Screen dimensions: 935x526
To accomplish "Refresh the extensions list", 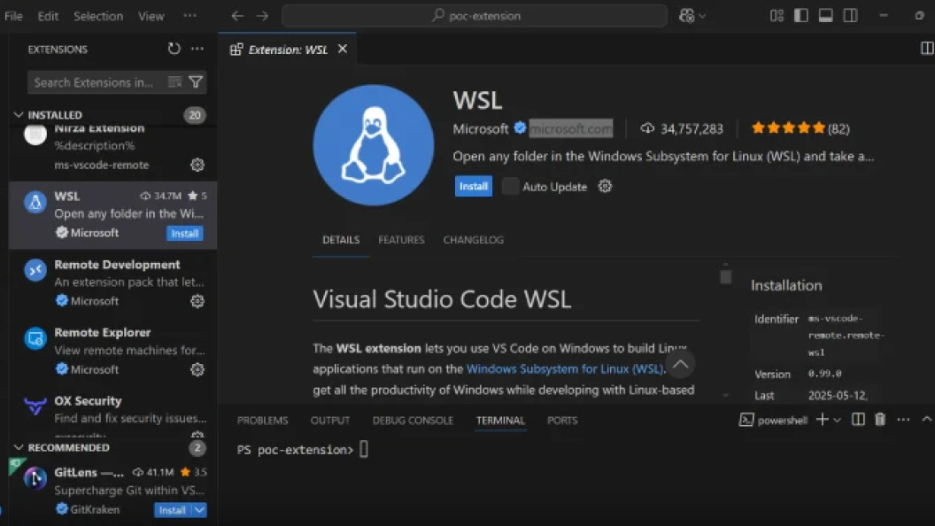I will (x=174, y=49).
